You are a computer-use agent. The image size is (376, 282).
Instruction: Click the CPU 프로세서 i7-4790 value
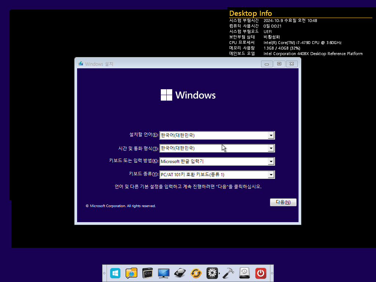pos(303,43)
